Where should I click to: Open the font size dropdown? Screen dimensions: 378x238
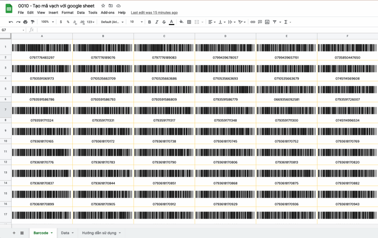click(x=136, y=22)
